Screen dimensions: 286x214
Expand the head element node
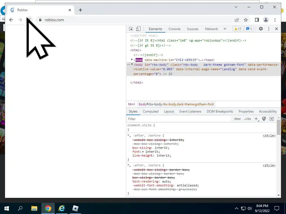point(132,60)
